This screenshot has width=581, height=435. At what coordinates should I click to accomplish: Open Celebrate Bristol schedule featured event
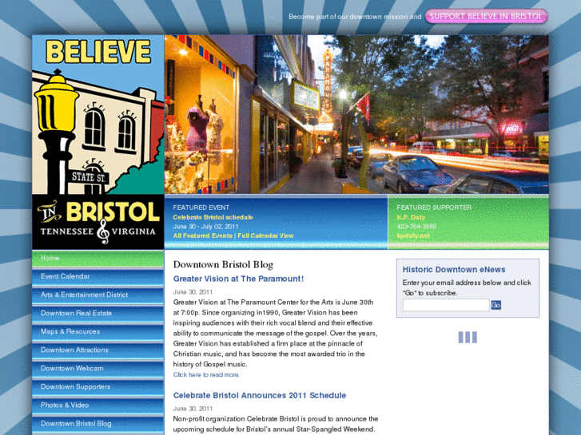(213, 217)
